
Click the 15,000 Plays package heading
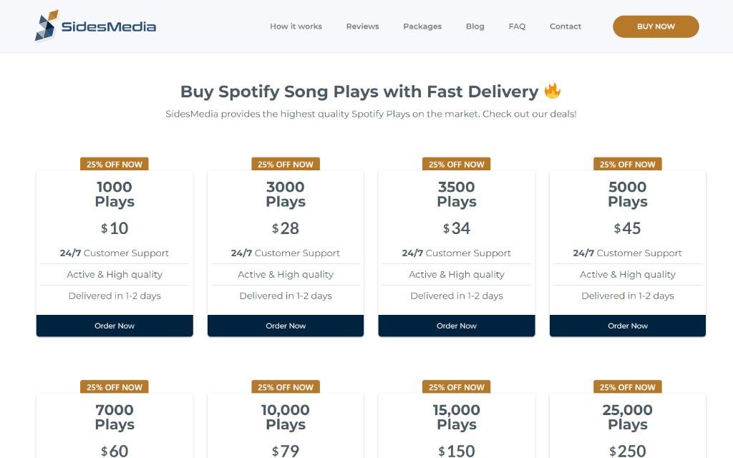457,417
